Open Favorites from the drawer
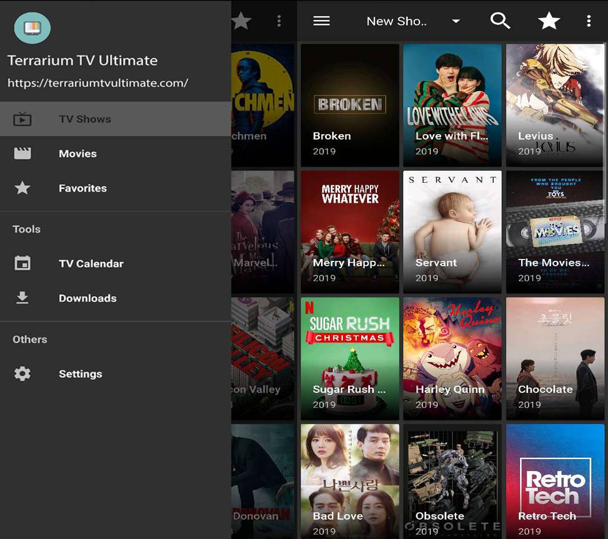The image size is (608, 539). click(116, 188)
